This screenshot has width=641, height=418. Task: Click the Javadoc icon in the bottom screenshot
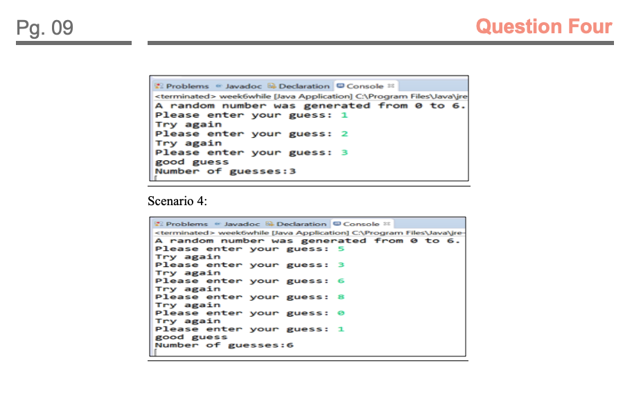(x=217, y=224)
